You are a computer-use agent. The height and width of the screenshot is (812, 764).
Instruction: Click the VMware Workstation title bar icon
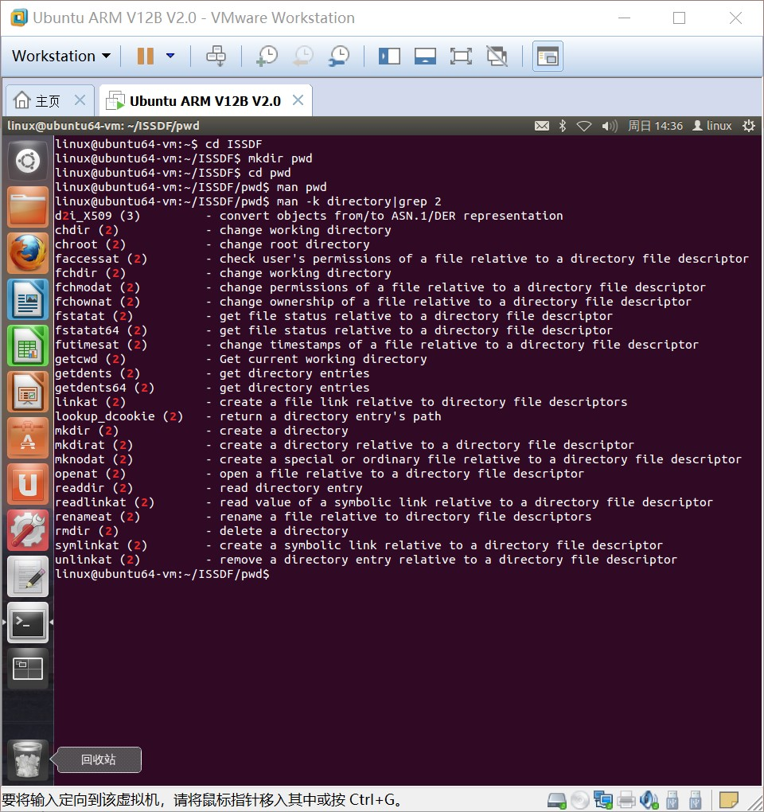[x=18, y=18]
